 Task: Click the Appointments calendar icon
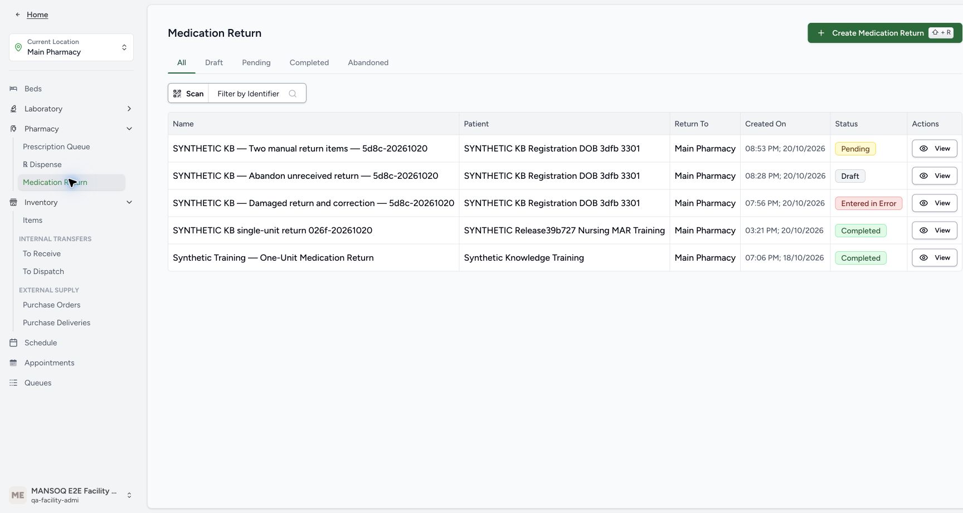[13, 363]
